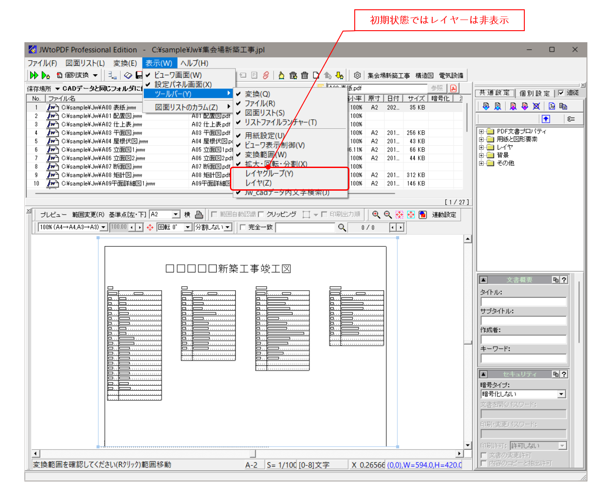The image size is (610, 496).
Task: Expand the レイヤ tree folder
Action: click(481, 147)
